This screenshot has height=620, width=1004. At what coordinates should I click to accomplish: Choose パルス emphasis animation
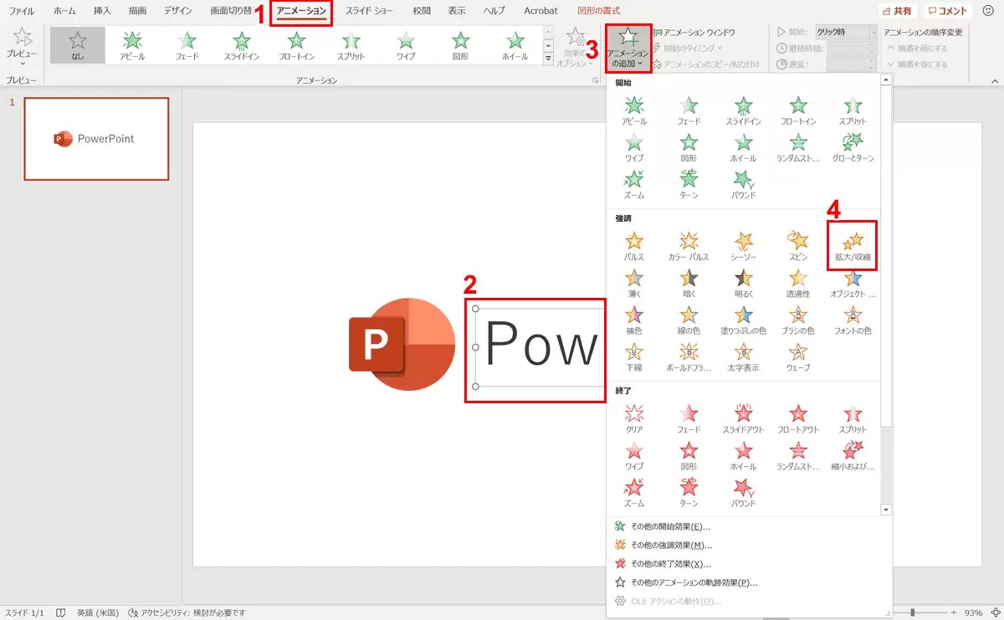(634, 246)
